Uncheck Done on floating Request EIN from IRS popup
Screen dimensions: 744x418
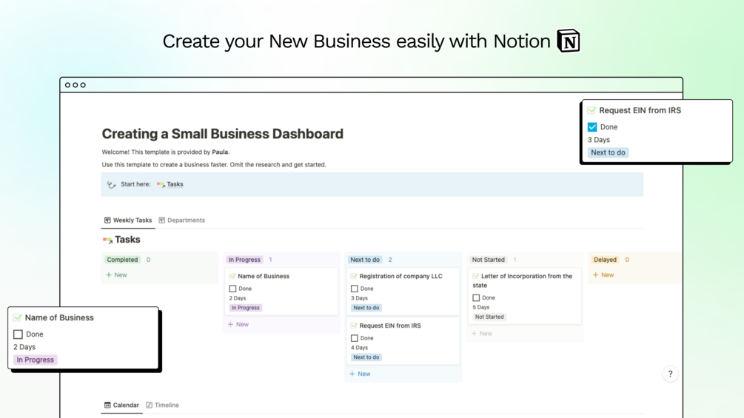point(592,127)
